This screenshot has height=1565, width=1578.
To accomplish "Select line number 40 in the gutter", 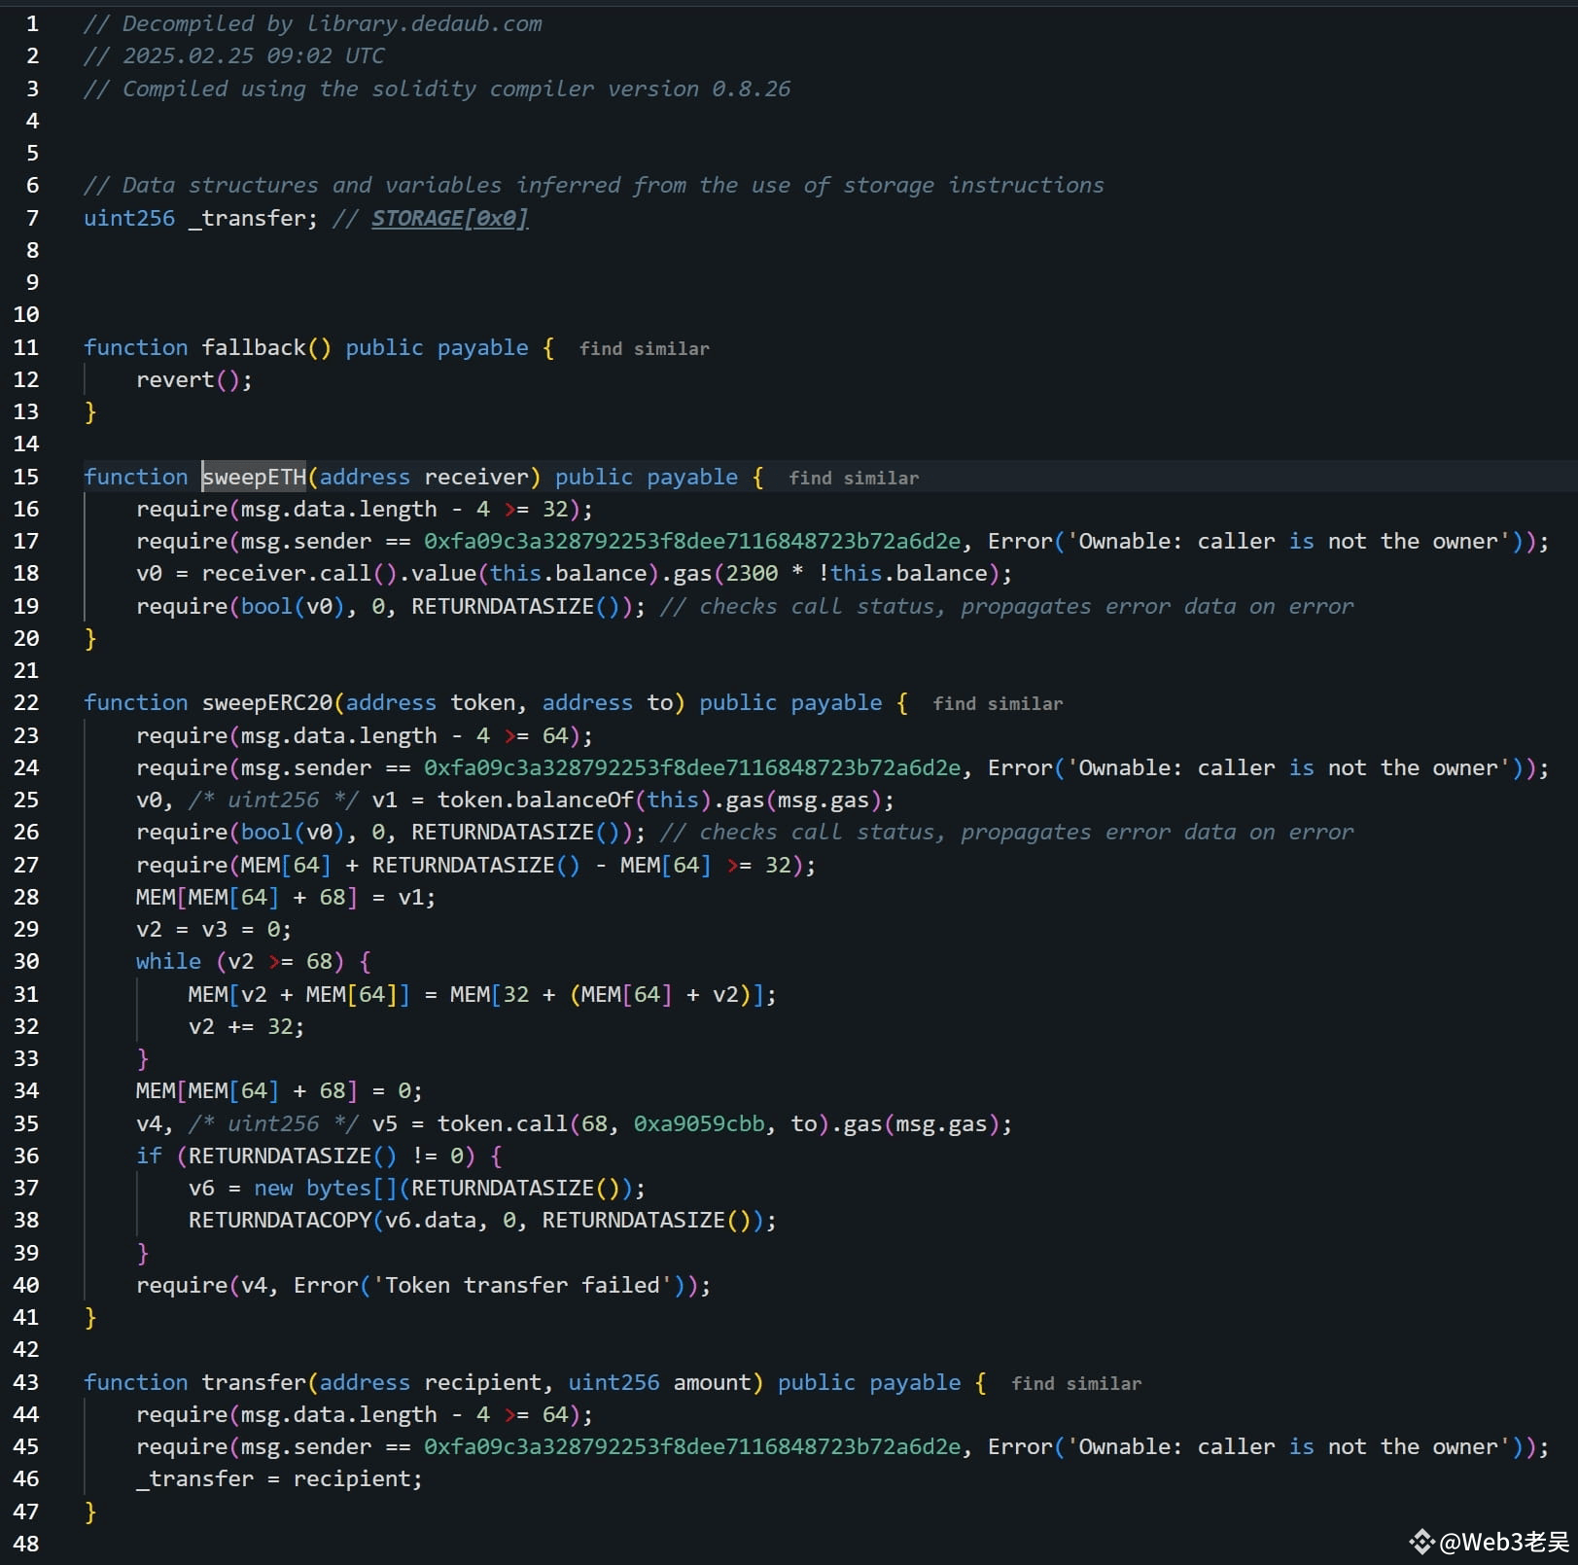I will (x=26, y=1285).
